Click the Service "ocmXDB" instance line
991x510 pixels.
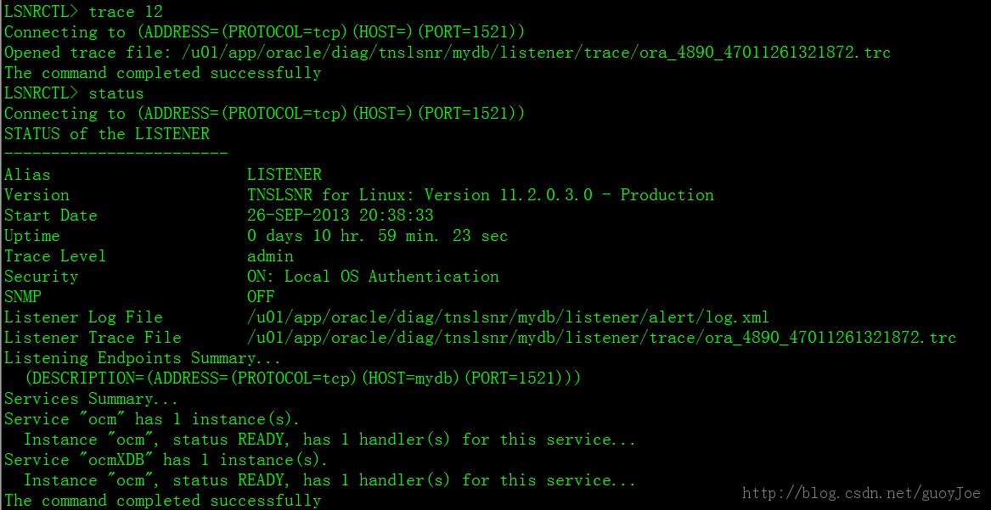[166, 460]
